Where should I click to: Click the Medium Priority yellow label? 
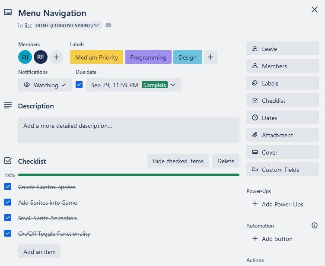(96, 57)
